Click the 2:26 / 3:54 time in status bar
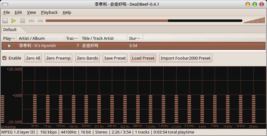The width and height of the screenshot is (267, 136). pyautogui.click(x=121, y=132)
